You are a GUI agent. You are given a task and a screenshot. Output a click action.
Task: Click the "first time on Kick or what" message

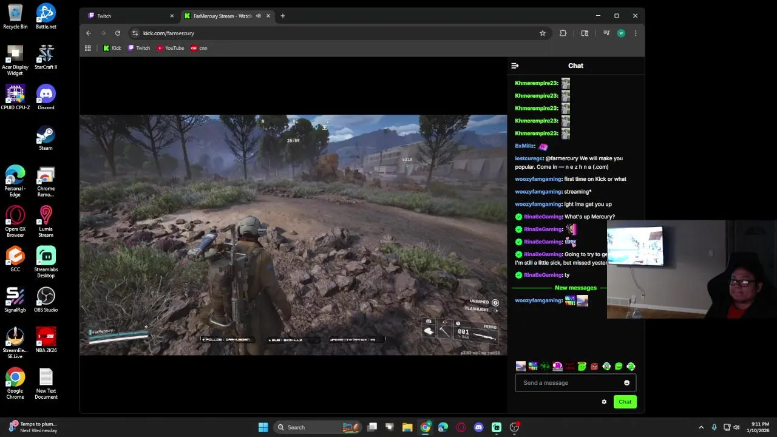click(x=595, y=179)
